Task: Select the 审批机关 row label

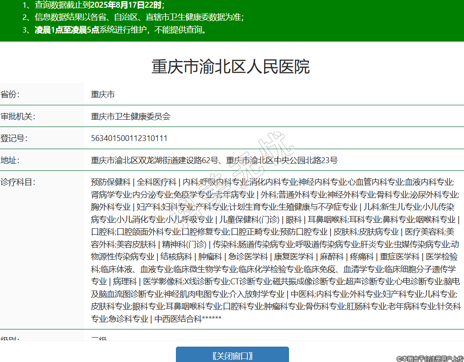Action: pos(18,116)
